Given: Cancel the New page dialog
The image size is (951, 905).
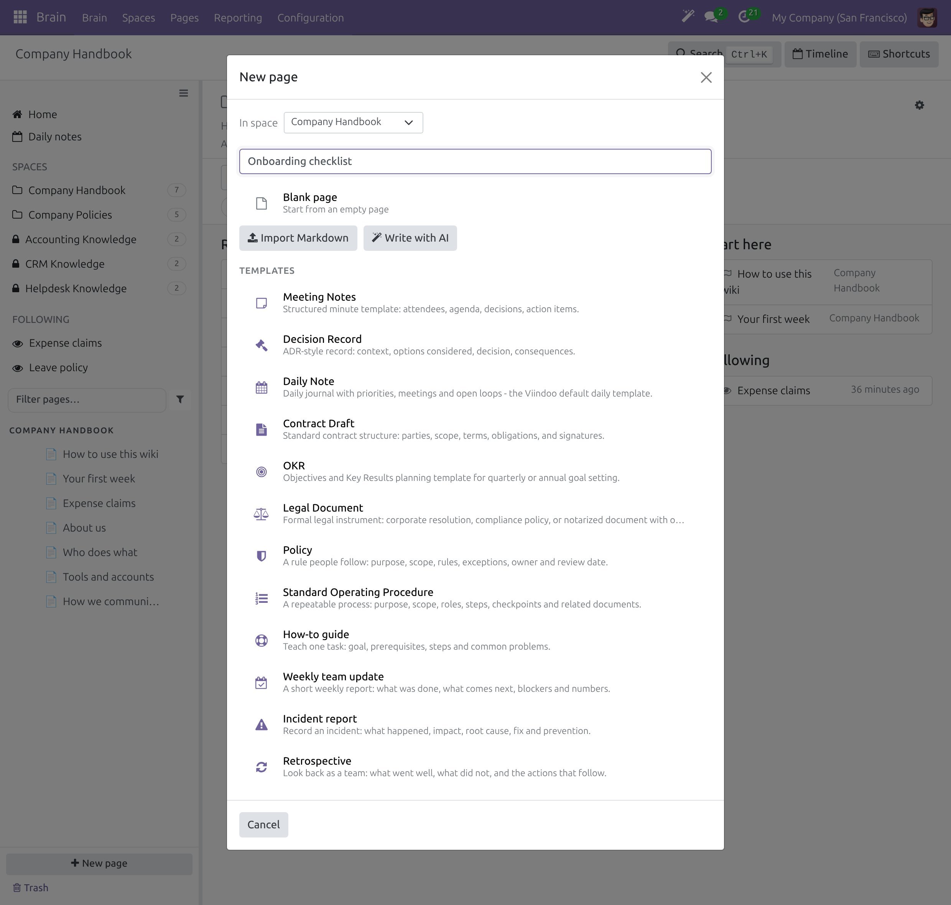Looking at the screenshot, I should [263, 825].
